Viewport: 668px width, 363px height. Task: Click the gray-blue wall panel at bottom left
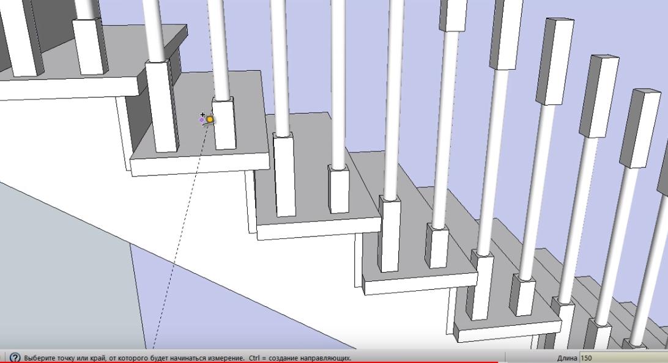tap(61, 275)
